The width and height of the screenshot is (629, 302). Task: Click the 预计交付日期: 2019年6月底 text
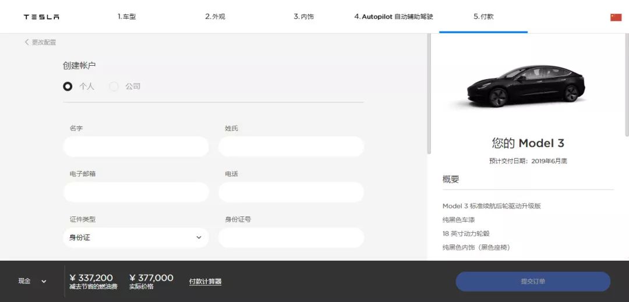pos(528,161)
